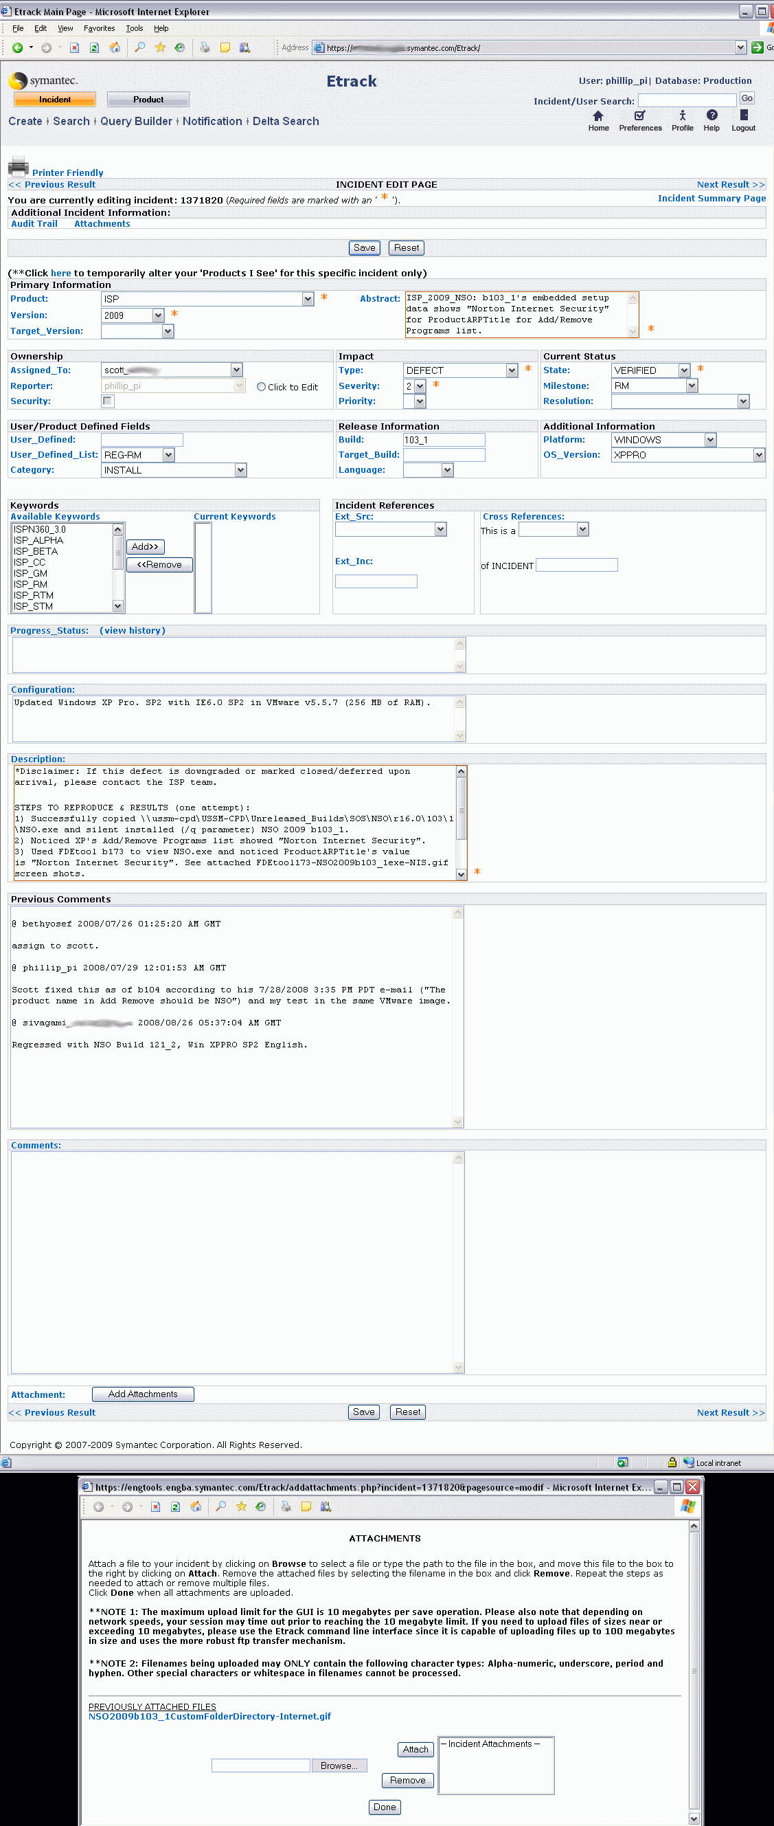
Task: Toggle the Security checkbox
Action: (108, 401)
